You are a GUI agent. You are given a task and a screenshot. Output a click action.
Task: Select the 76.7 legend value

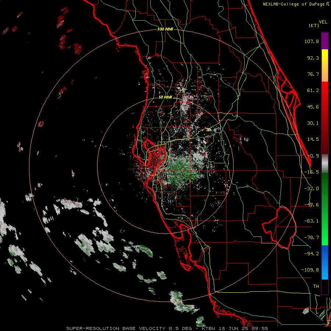(313, 74)
